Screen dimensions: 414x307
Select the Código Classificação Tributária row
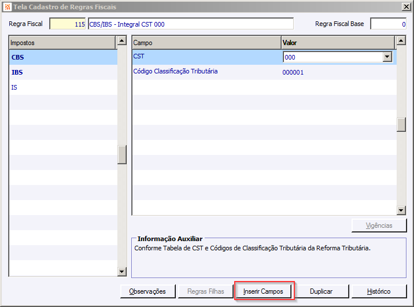click(x=264, y=72)
